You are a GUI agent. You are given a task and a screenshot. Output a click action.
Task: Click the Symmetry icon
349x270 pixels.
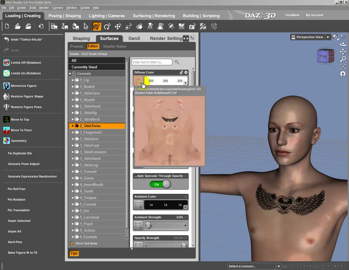coord(7,141)
